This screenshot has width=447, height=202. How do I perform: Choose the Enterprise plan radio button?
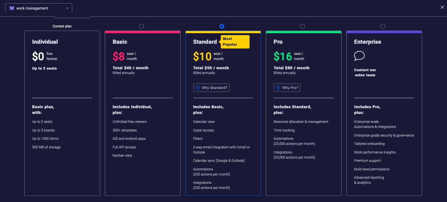(383, 26)
